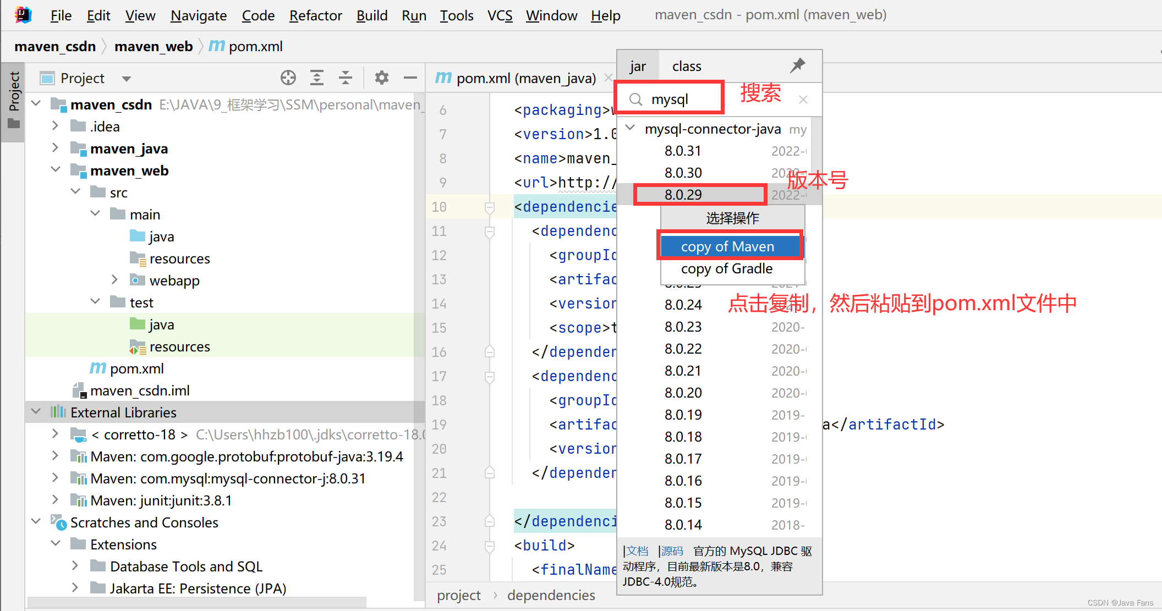The height and width of the screenshot is (611, 1162).
Task: Expand the maven_java module
Action: (x=55, y=148)
